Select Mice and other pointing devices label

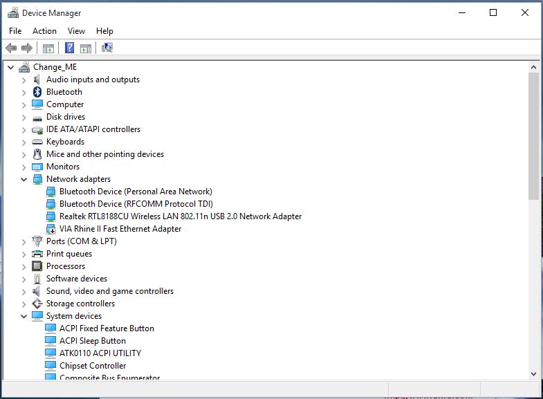tap(105, 154)
